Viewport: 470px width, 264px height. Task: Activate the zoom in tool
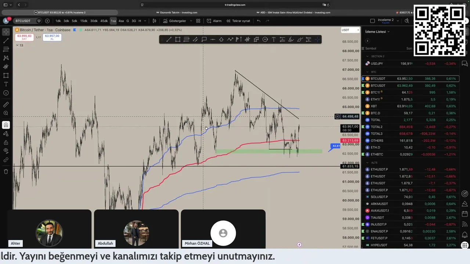(6, 113)
